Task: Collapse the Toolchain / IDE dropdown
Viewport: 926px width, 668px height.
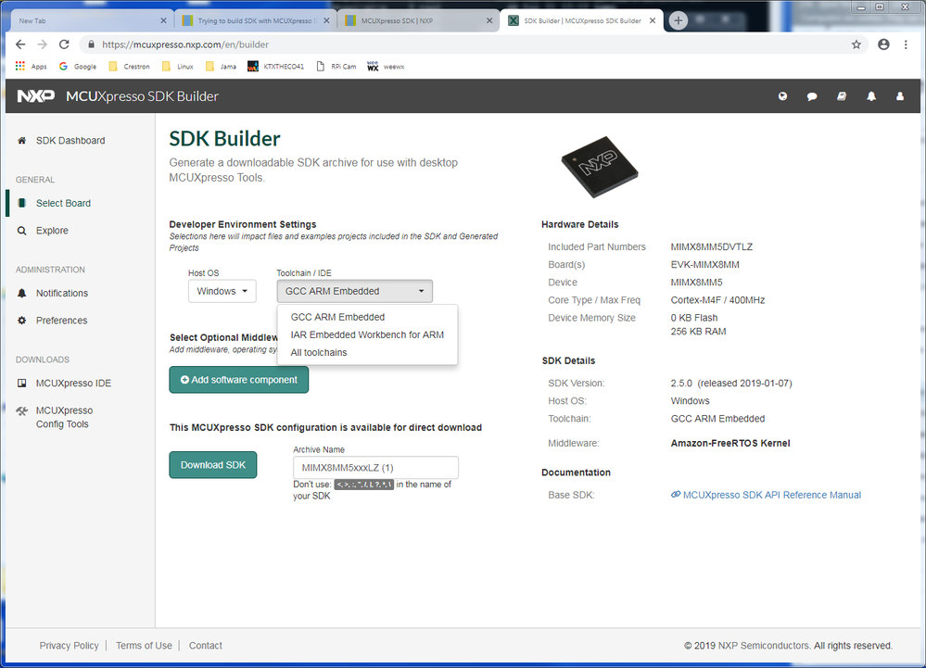Action: (354, 291)
